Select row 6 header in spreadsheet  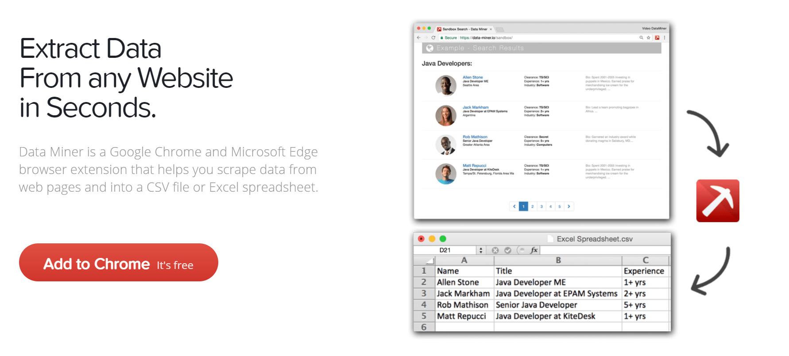click(x=424, y=327)
